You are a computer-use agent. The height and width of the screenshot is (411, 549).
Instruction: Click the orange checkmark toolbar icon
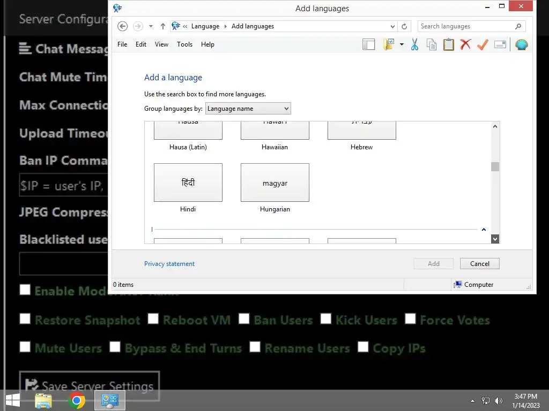[483, 44]
